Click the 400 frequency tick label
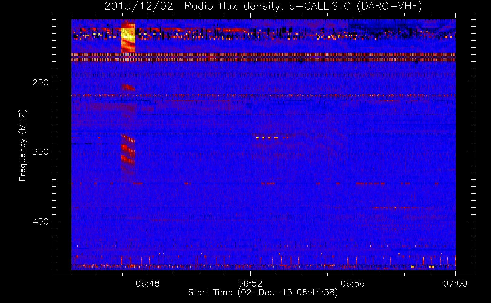 41,221
